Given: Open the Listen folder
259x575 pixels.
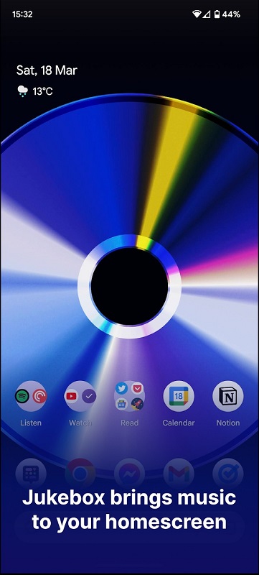Looking at the screenshot, I should click(31, 396).
